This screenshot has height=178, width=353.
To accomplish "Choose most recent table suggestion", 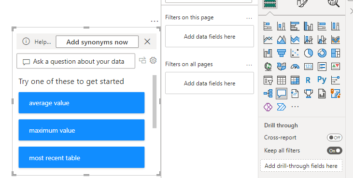I will click(x=82, y=157).
